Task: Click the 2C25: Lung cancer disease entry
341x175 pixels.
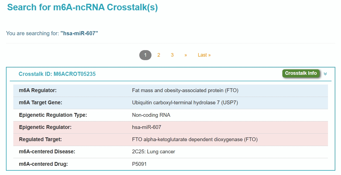Action: point(153,152)
